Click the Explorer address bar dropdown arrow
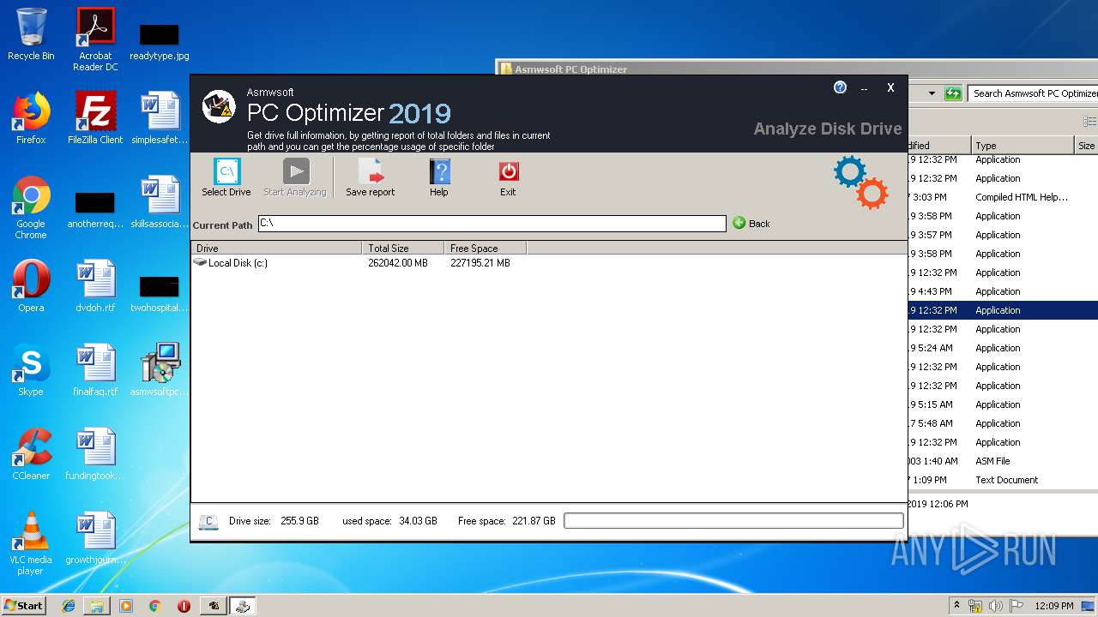 coord(932,93)
